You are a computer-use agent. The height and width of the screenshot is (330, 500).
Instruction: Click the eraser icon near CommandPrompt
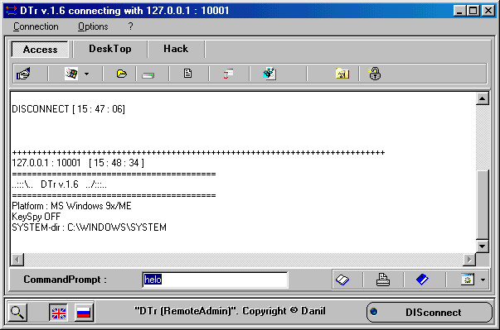click(342, 280)
